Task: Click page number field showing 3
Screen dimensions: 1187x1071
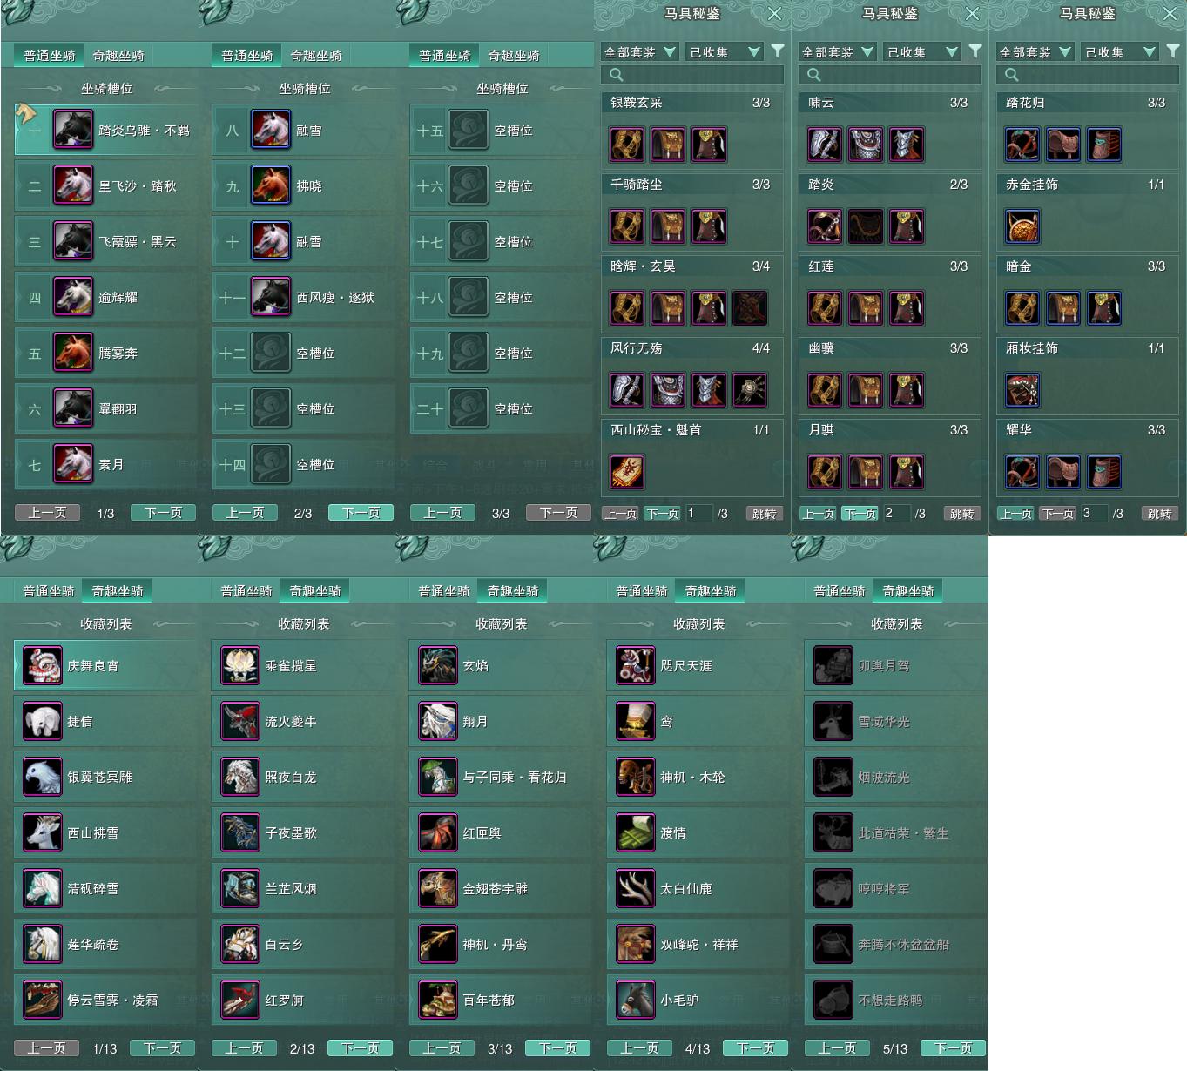Action: [x=1093, y=514]
